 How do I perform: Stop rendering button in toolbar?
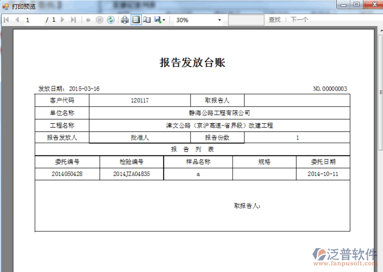[100, 20]
